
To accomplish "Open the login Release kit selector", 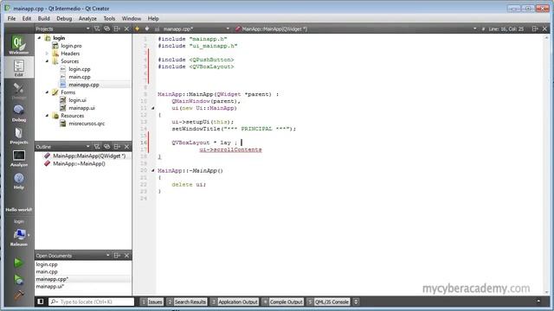I will [x=19, y=233].
